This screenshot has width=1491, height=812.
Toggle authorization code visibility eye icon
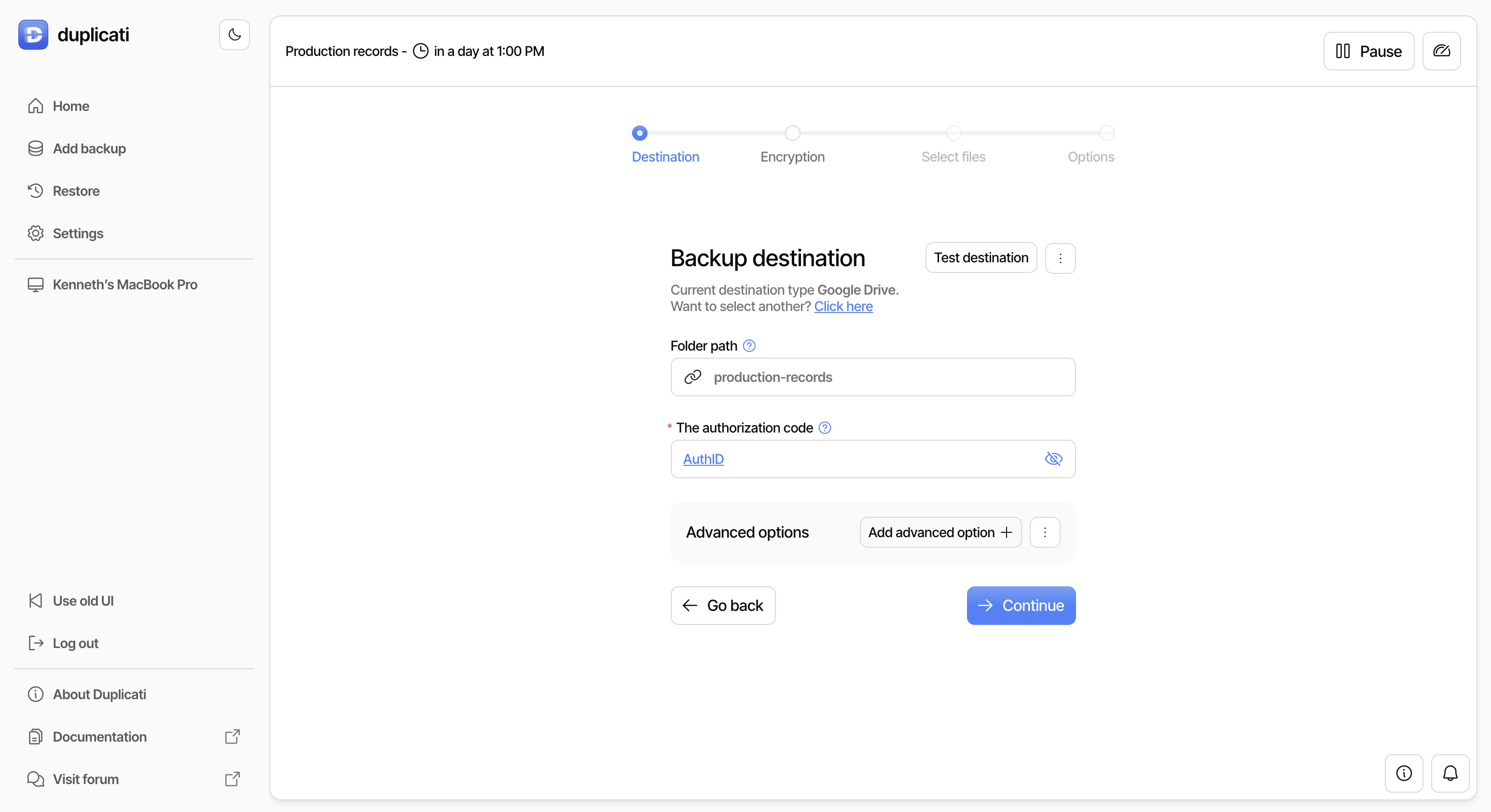coord(1053,459)
